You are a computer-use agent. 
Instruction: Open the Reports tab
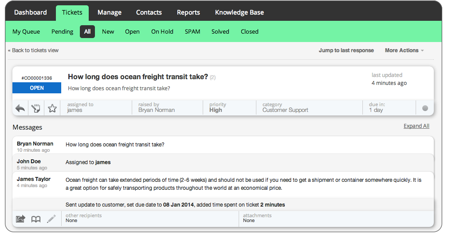tap(188, 12)
